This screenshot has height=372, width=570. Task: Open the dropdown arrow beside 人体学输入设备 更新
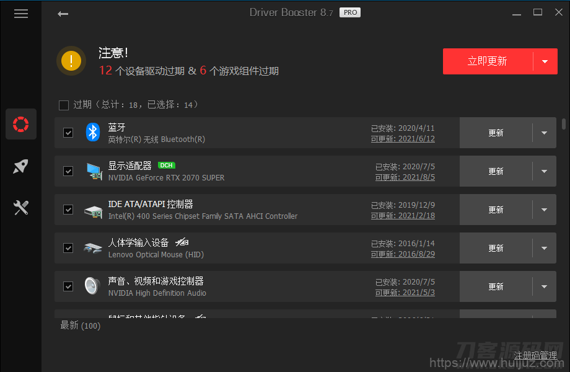pos(544,249)
